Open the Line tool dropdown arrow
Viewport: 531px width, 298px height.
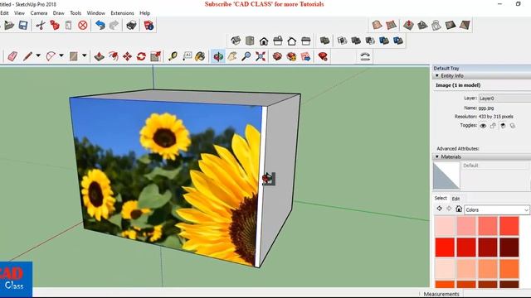click(x=38, y=55)
